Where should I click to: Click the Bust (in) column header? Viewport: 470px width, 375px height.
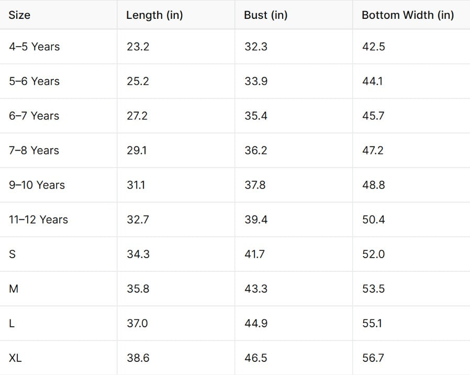click(x=265, y=15)
